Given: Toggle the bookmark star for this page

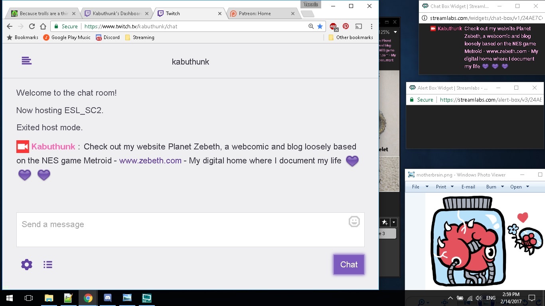Looking at the screenshot, I should click(320, 26).
